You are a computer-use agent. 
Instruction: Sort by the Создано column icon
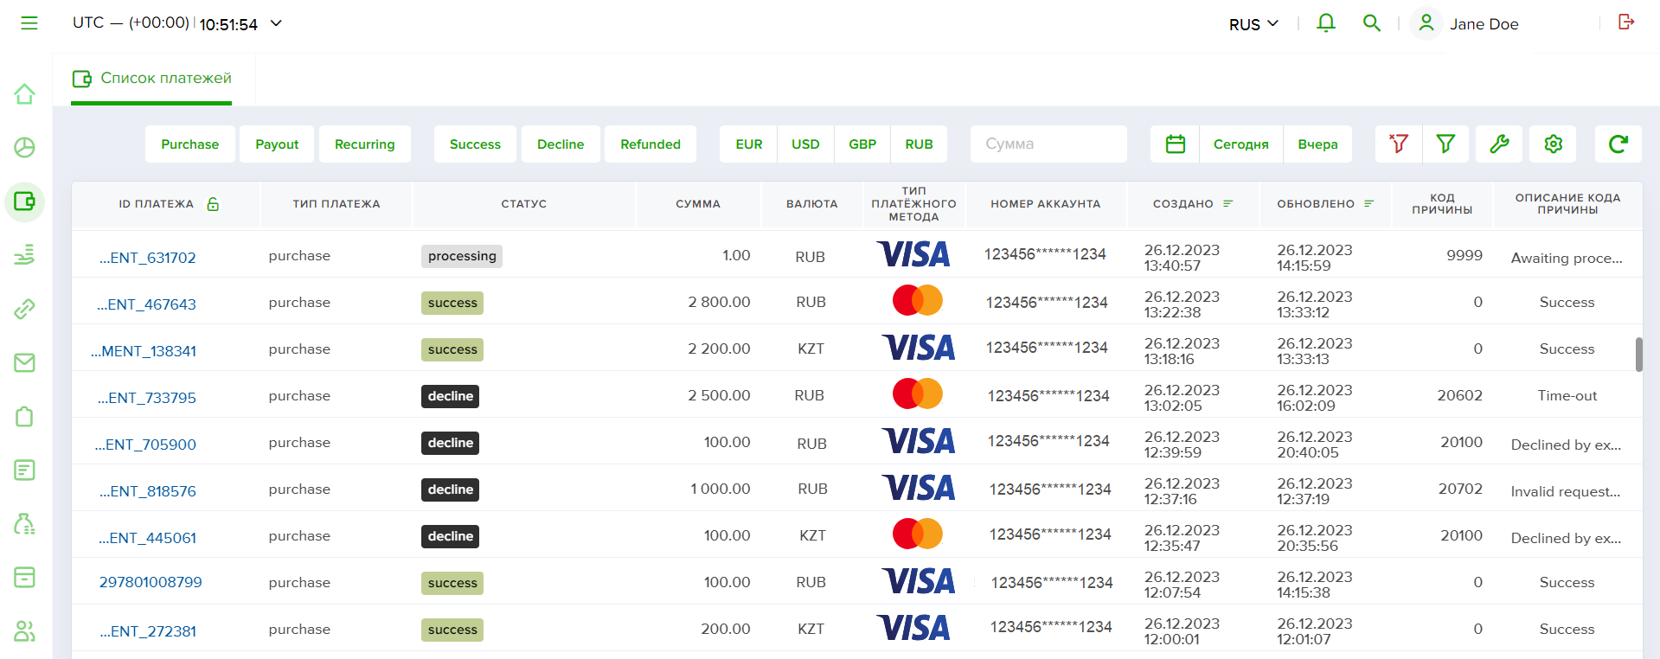pos(1227,204)
